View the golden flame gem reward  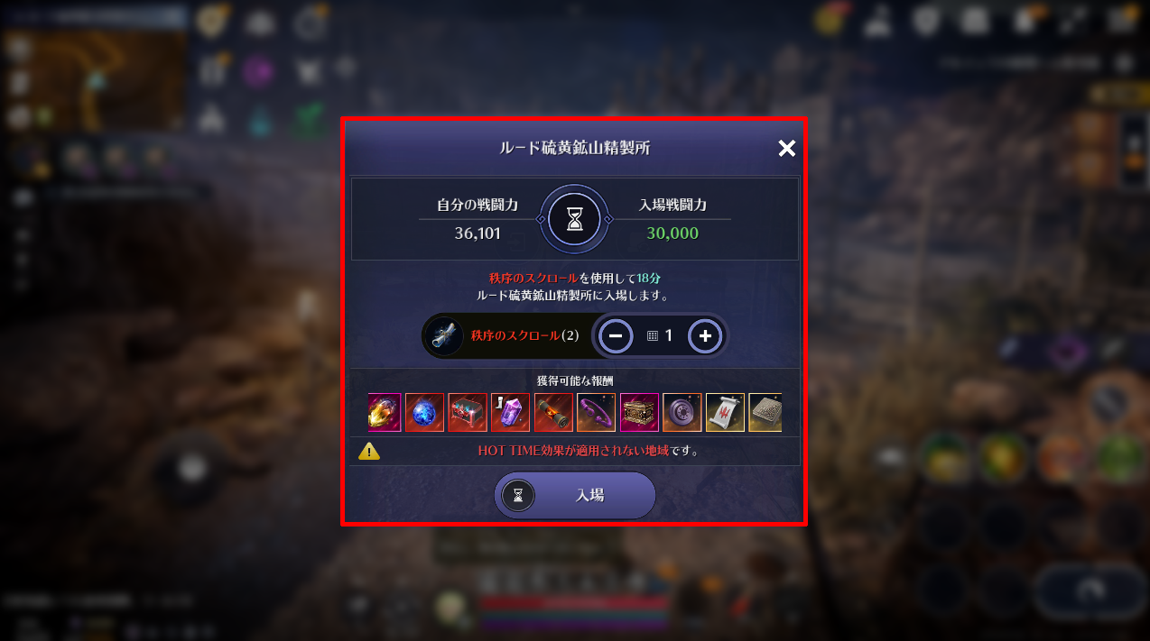click(x=385, y=412)
